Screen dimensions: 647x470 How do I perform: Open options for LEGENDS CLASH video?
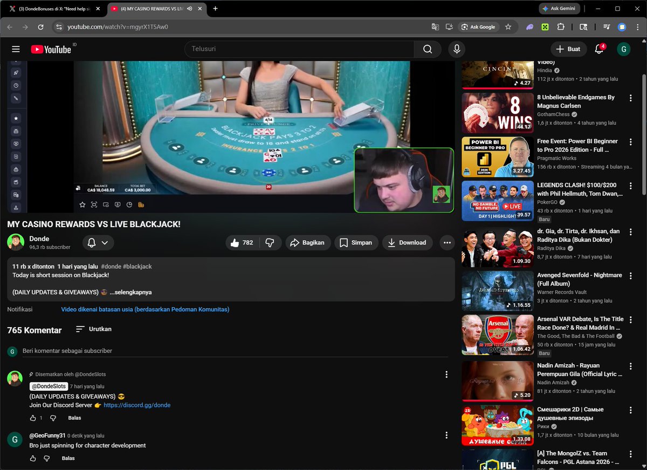click(630, 186)
